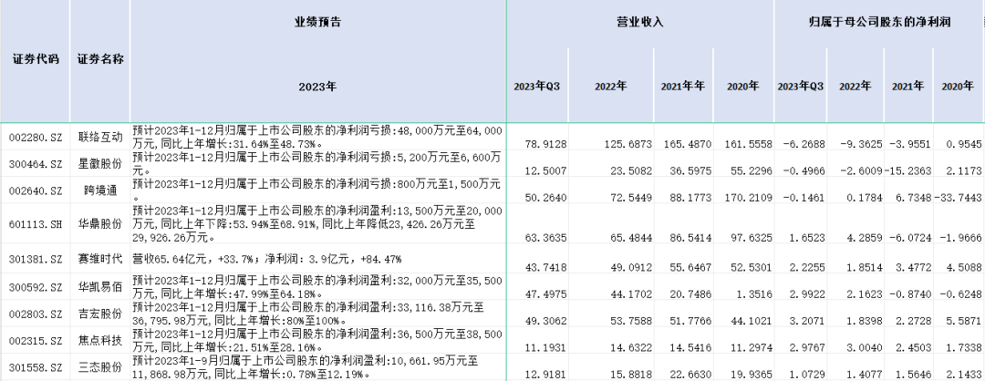
Task: Click the 证券名称 column header
Action: 100,59
